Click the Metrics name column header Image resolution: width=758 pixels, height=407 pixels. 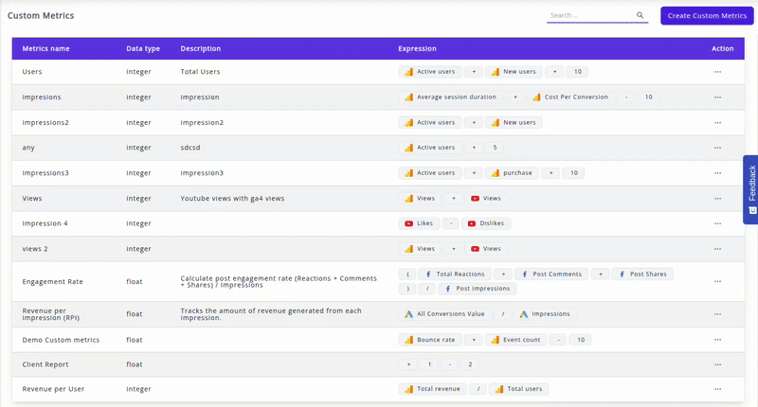pyautogui.click(x=45, y=48)
